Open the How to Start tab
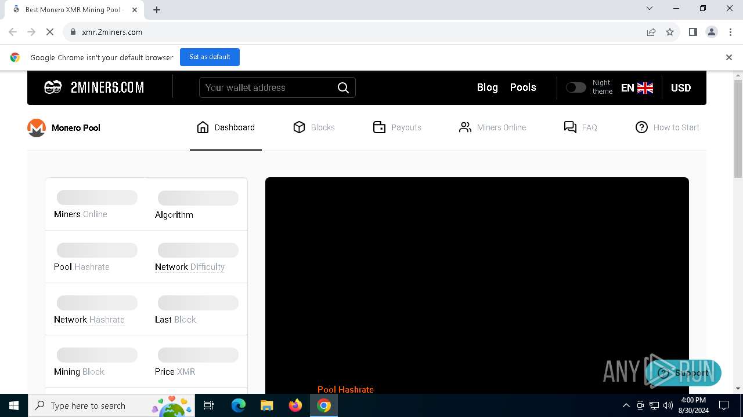Image resolution: width=743 pixels, height=417 pixels. click(668, 127)
